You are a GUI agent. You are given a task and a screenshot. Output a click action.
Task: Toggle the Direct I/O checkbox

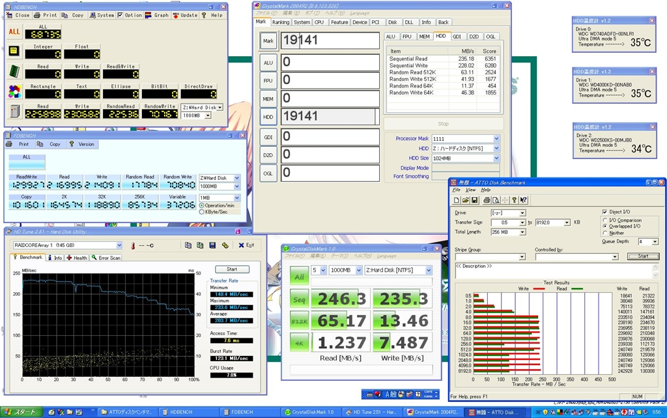click(605, 212)
